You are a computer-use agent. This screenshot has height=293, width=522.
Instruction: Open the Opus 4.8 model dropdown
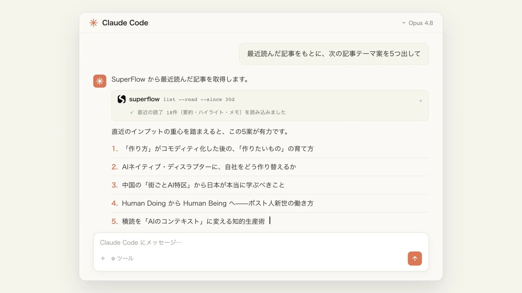417,23
